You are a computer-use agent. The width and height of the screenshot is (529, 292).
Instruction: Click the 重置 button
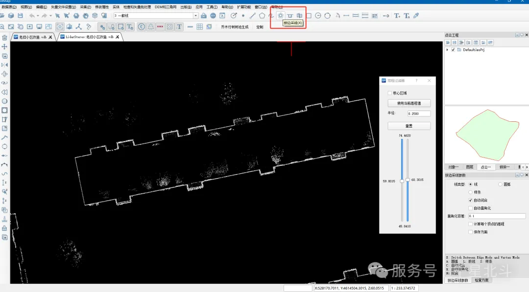point(409,126)
